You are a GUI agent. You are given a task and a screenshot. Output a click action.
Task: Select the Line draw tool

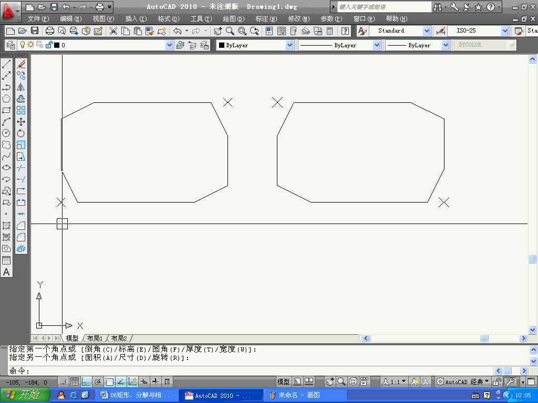(6, 64)
